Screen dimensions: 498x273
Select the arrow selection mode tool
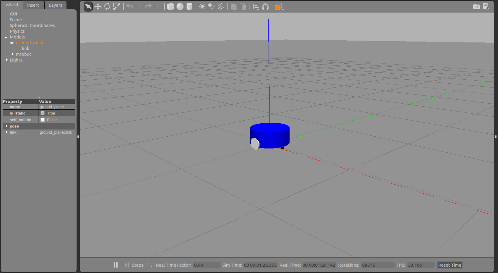88,6
